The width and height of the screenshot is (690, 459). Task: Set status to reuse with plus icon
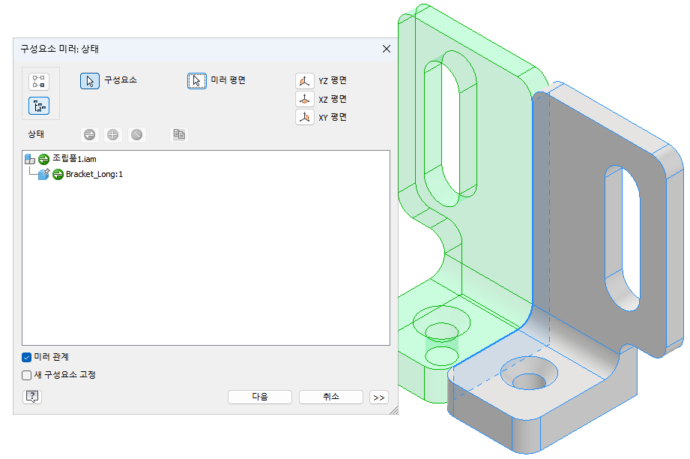pyautogui.click(x=113, y=135)
